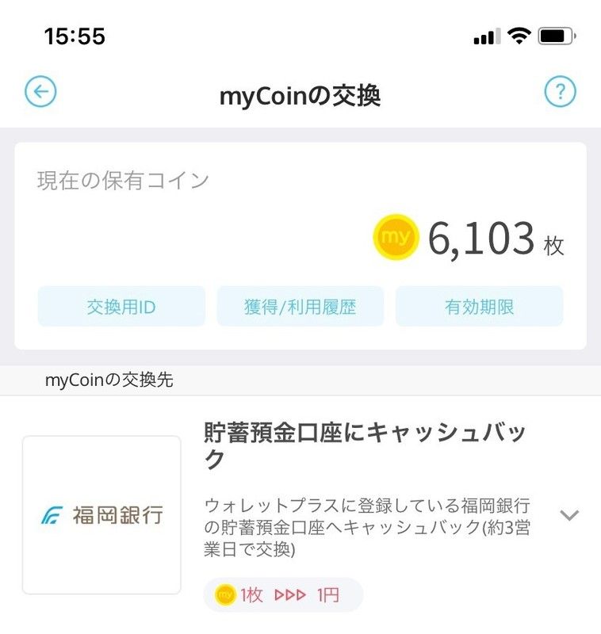Check the 有効期限 expiration button
Viewport: 601px width, 634px height.
480,307
